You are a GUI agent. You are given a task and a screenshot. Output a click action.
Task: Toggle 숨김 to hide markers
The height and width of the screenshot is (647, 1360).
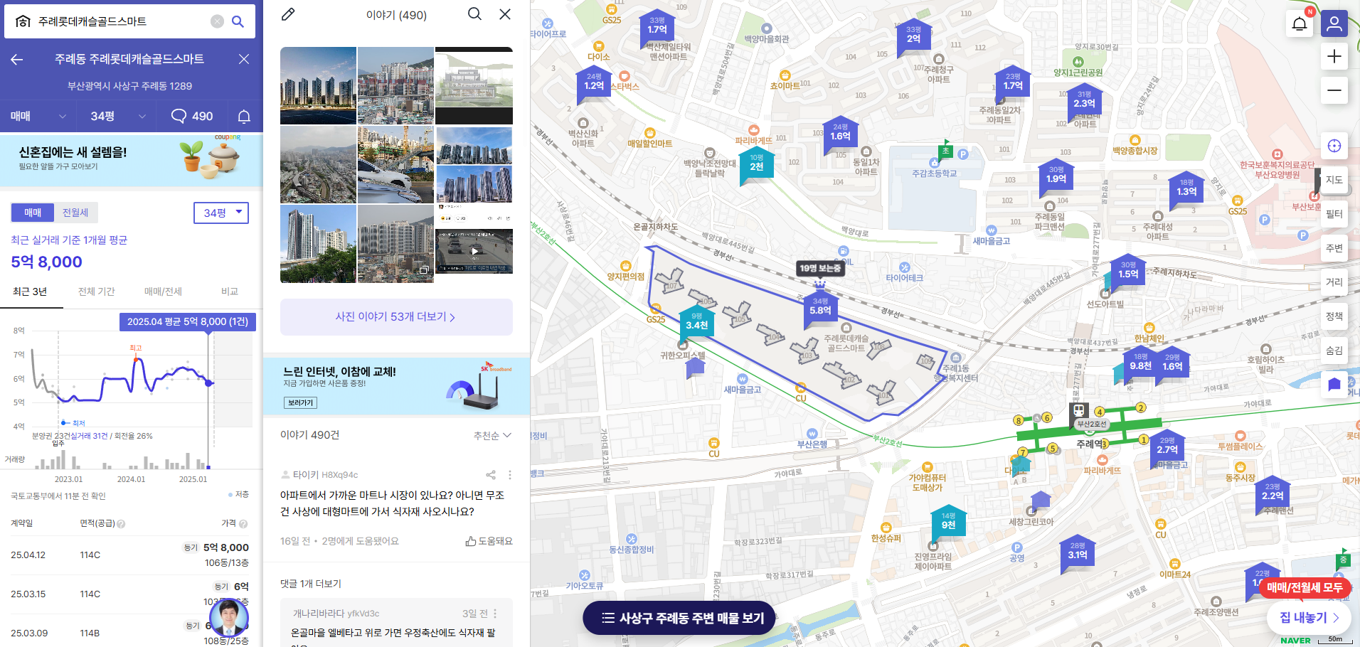pyautogui.click(x=1334, y=351)
